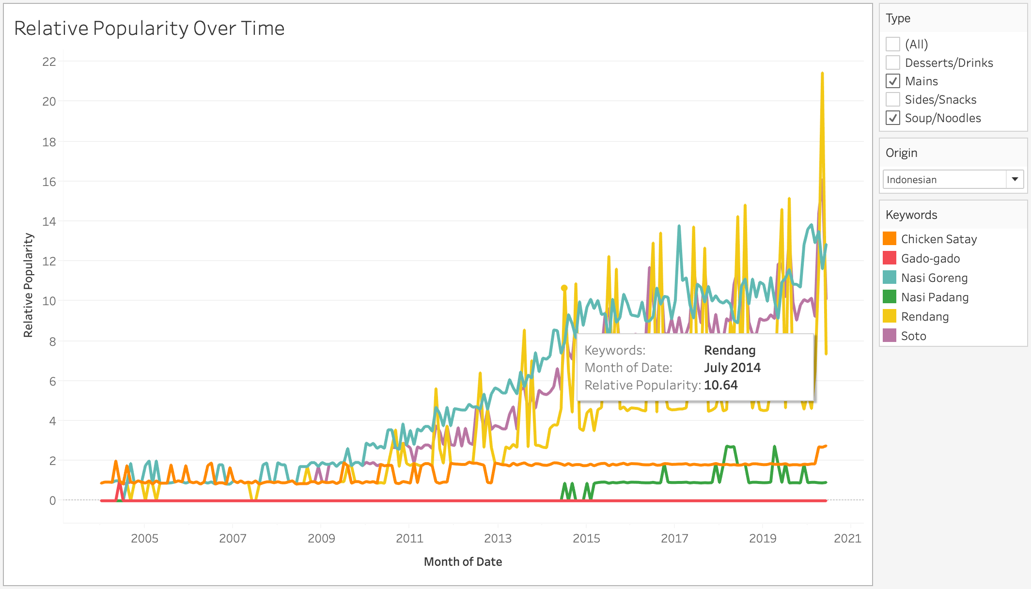Click the Month of Date axis title

463,562
